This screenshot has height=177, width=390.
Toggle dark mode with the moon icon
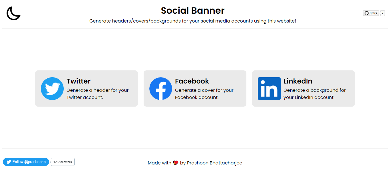13,13
